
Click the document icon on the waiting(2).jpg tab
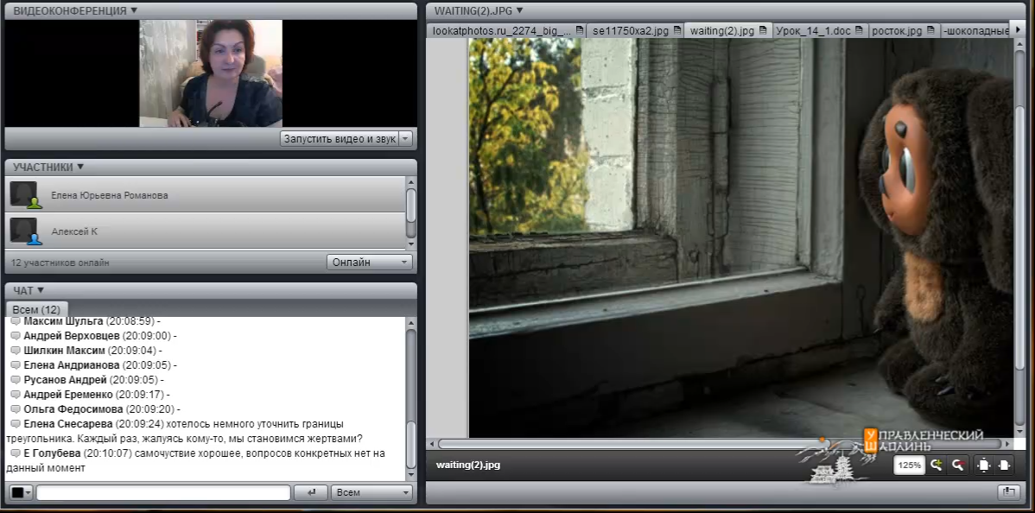tap(762, 30)
